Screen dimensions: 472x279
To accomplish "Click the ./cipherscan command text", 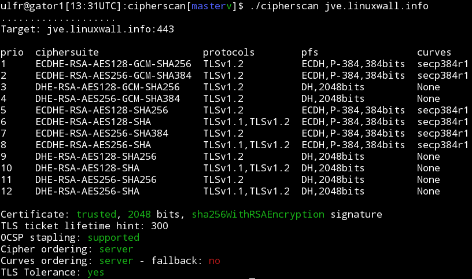I will (284, 6).
